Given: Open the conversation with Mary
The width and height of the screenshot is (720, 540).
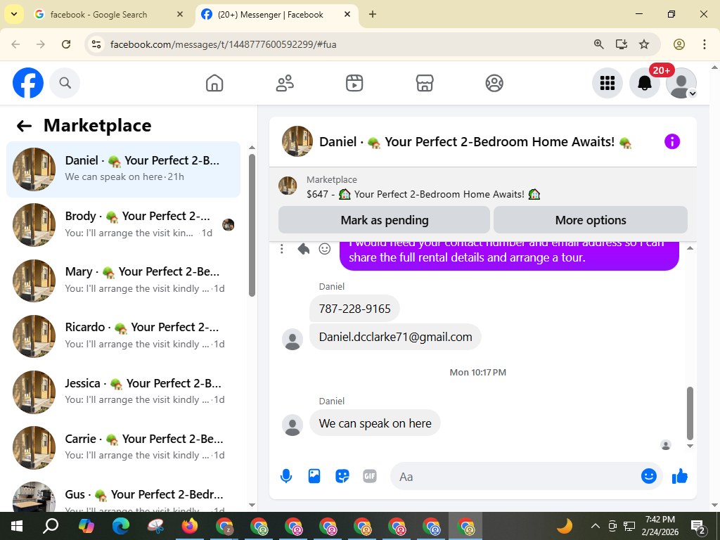Looking at the screenshot, I should coord(123,280).
